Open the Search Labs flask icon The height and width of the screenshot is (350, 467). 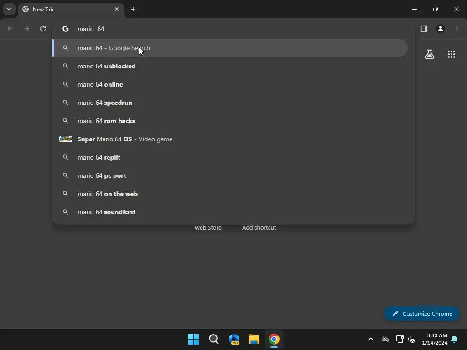pos(430,54)
